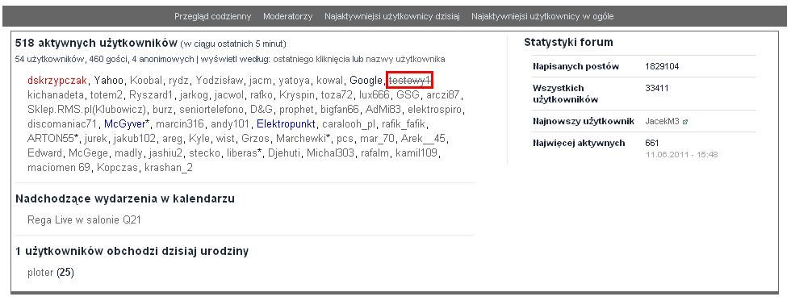Open arczi87 user profile
Viewport: 791px width, 305px height.
click(443, 94)
